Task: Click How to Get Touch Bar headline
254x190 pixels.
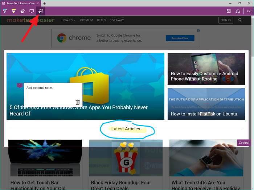Action: (x=38, y=185)
